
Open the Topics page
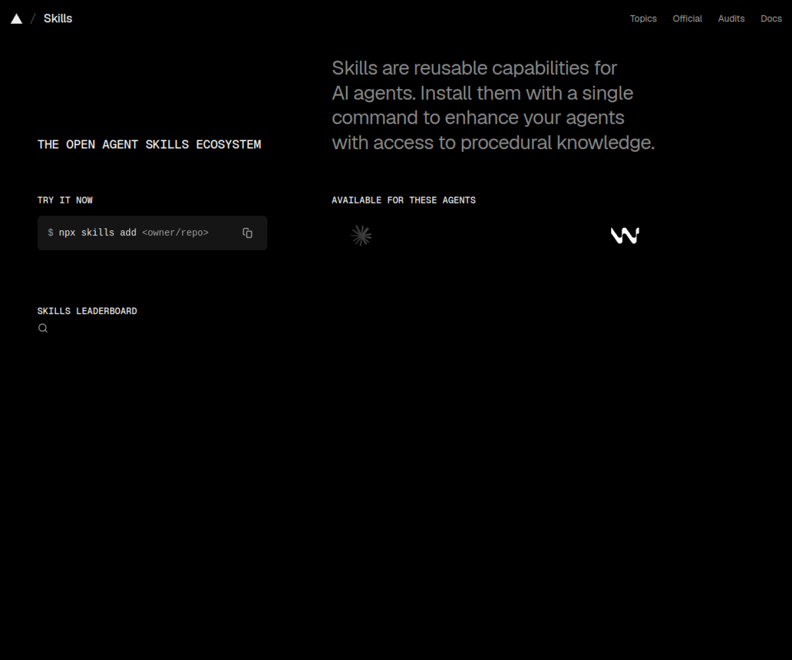[643, 19]
